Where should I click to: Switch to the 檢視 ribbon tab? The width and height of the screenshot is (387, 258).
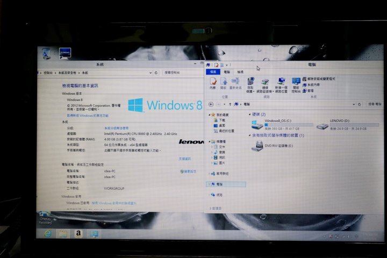pos(240,72)
